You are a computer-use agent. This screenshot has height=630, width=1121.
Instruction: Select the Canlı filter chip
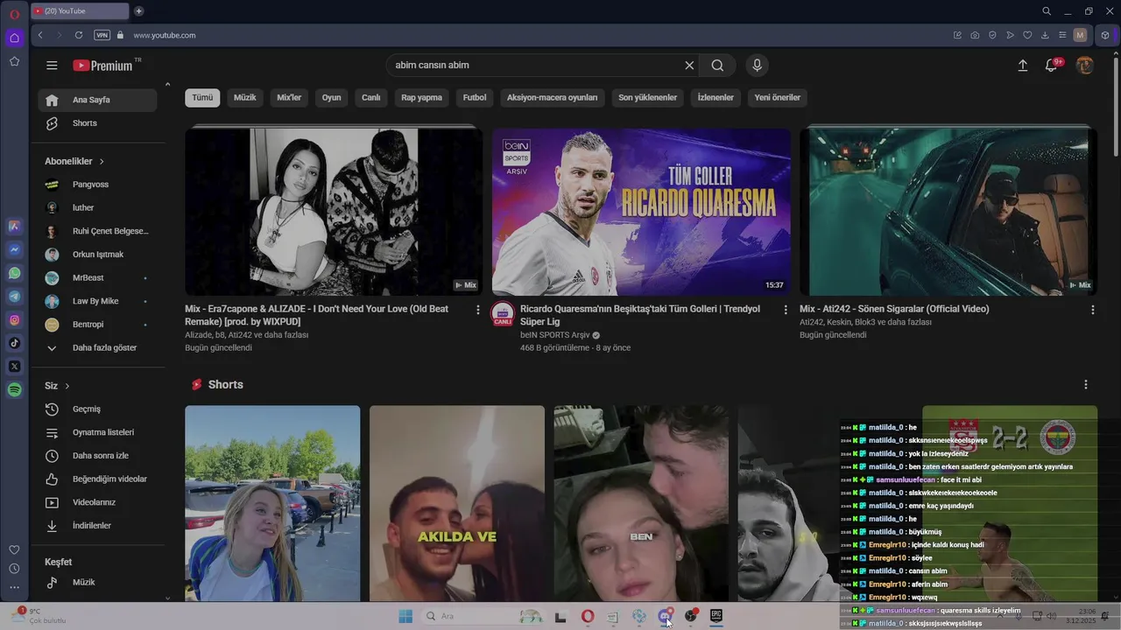[371, 98]
